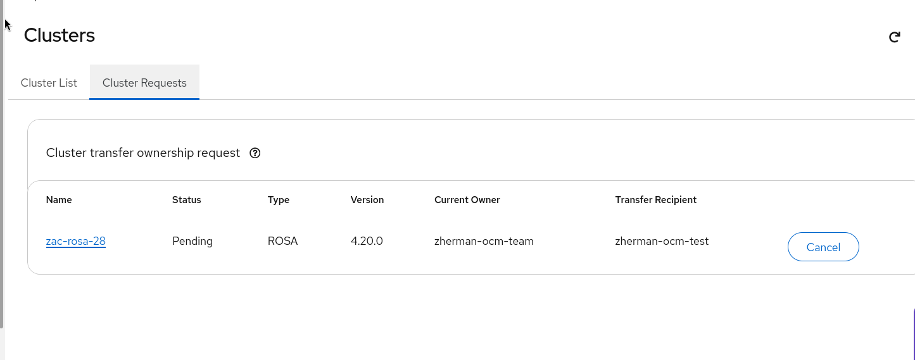Viewport: 915px width, 360px height.
Task: Click the Status column header
Action: click(186, 200)
